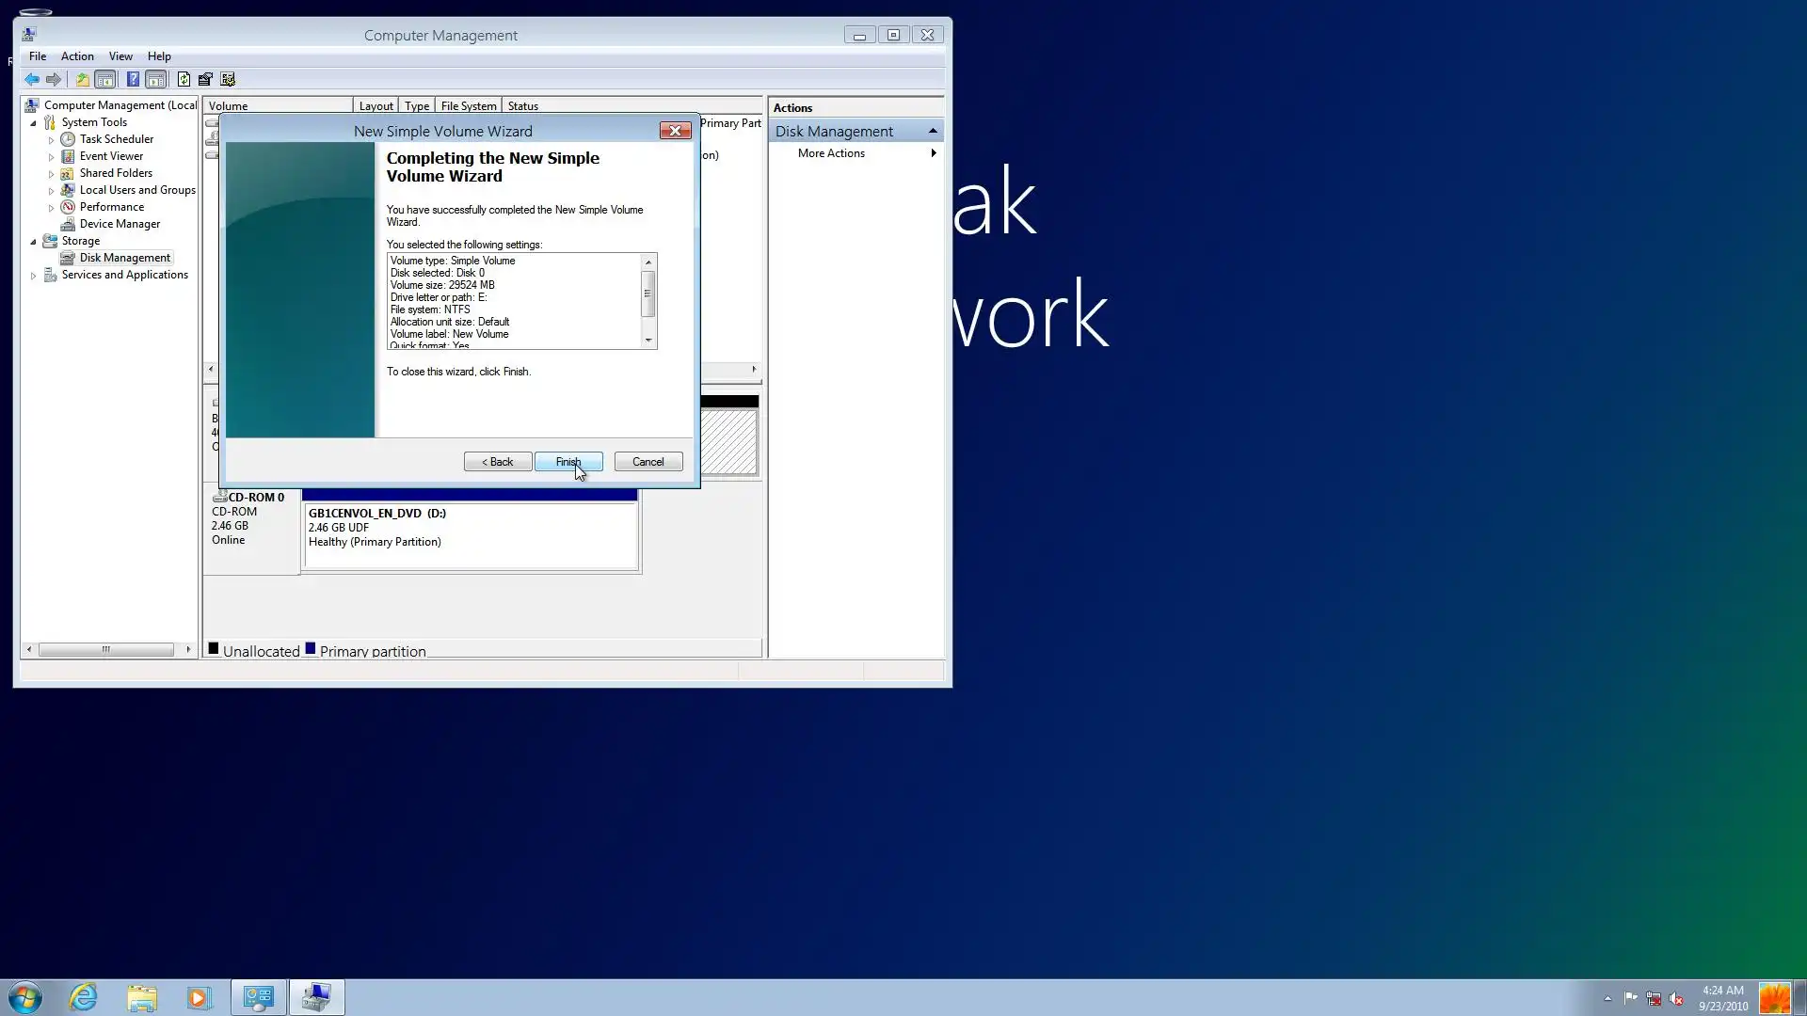The height and width of the screenshot is (1016, 1807).
Task: Click the Back button in wizard
Action: point(497,462)
